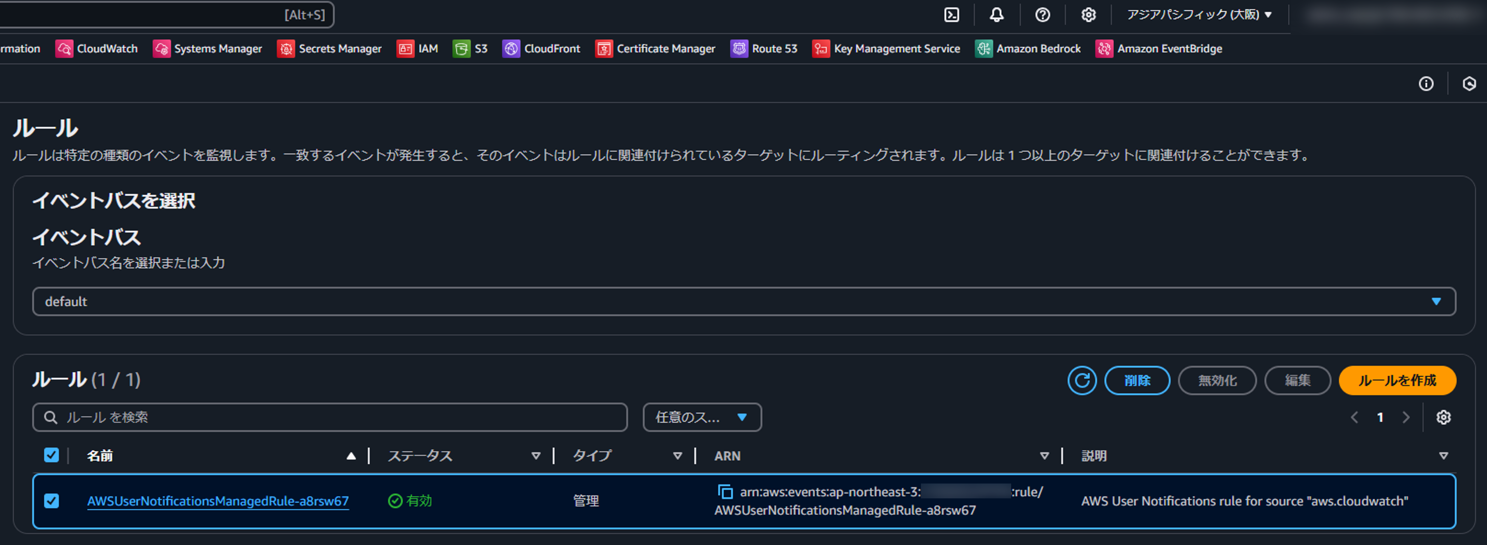The height and width of the screenshot is (545, 1487).
Task: Open the status filter dropdown
Action: [x=702, y=417]
